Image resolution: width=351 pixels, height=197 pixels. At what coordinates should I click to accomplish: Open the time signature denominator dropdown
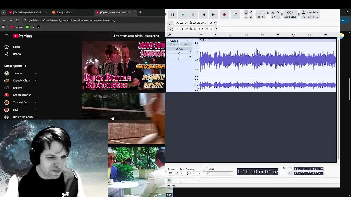tap(196, 173)
